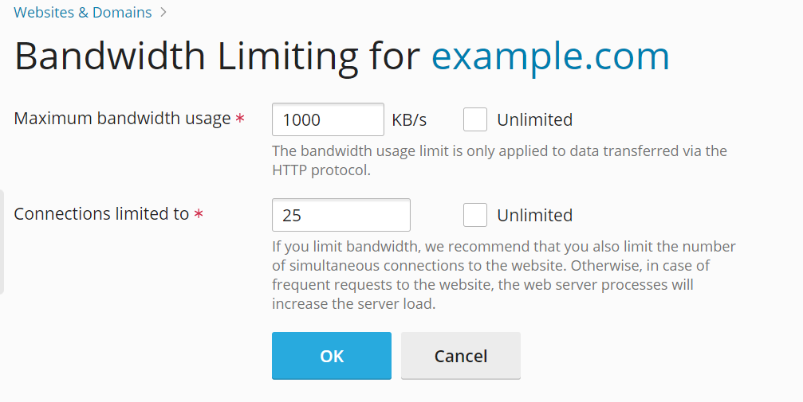The height and width of the screenshot is (402, 803).
Task: Click Unlimited label text beside the bandwidth checkbox
Action: click(x=534, y=120)
